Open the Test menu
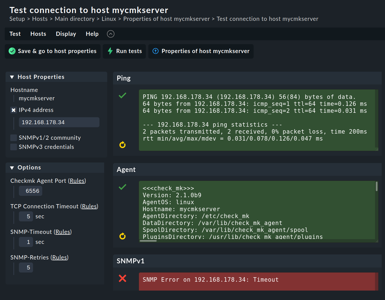The width and height of the screenshot is (385, 300). coord(15,34)
